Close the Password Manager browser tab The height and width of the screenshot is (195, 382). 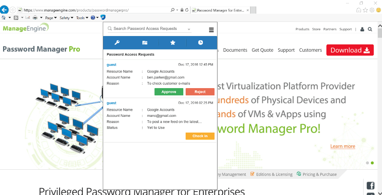pyautogui.click(x=248, y=10)
